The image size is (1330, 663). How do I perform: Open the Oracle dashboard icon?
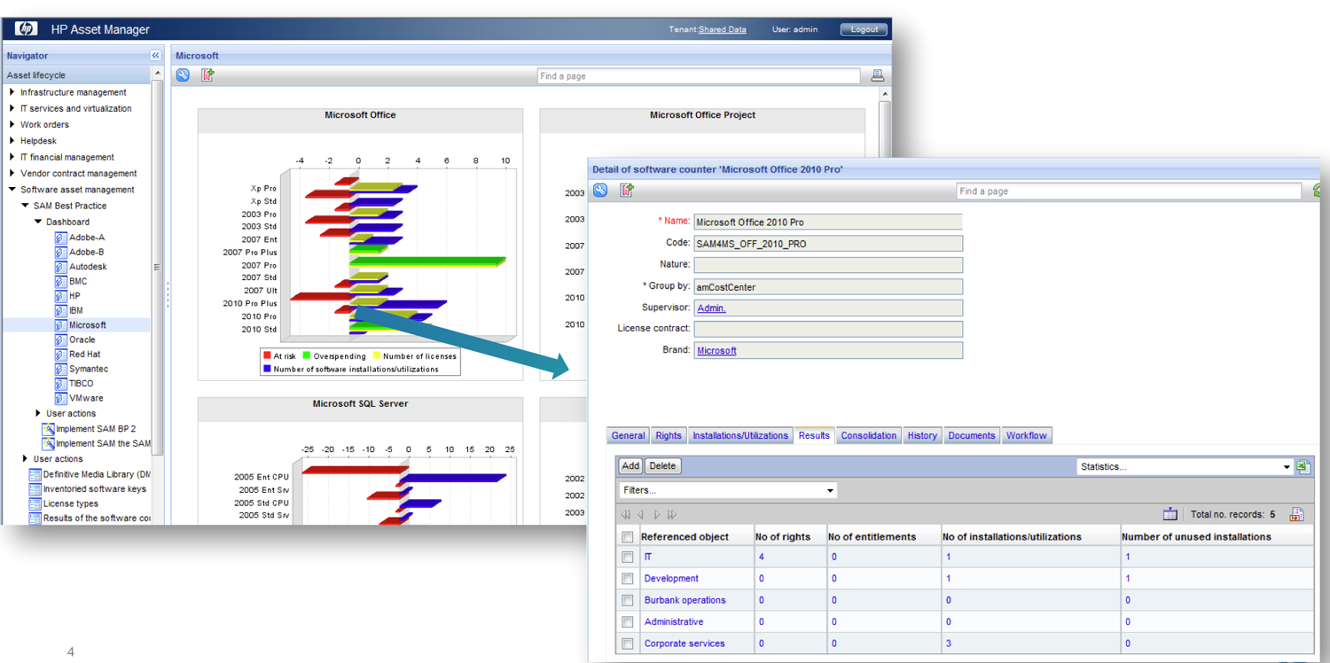[x=60, y=340]
